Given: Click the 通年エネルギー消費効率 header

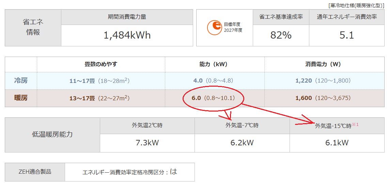Looking at the screenshot, I should [347, 17].
